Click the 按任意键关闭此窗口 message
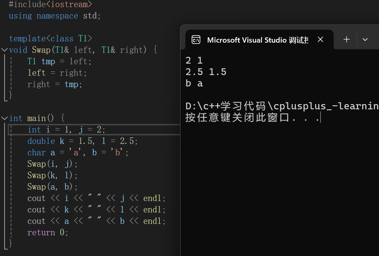 [253, 118]
